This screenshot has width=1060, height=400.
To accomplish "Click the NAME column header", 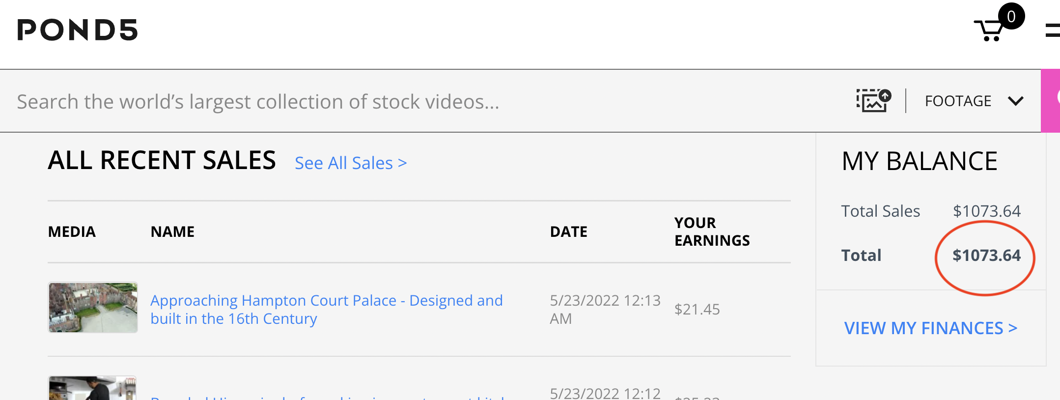I will [172, 231].
